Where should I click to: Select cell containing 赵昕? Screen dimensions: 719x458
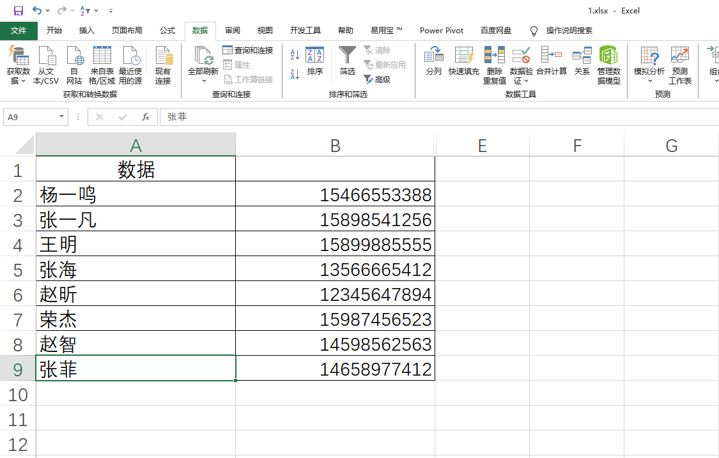tap(135, 294)
